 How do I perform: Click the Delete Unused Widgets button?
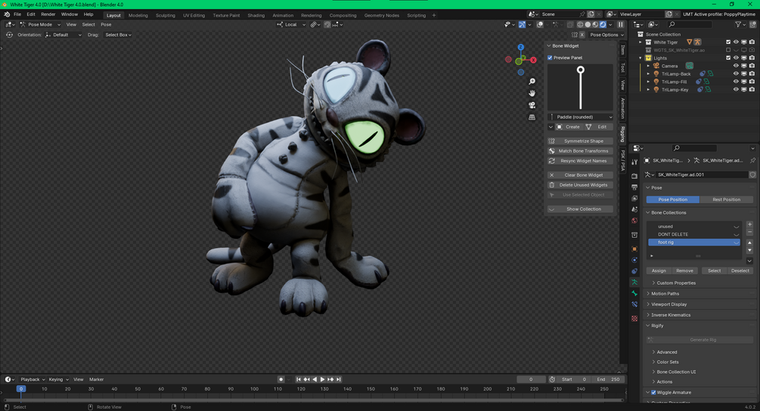583,185
